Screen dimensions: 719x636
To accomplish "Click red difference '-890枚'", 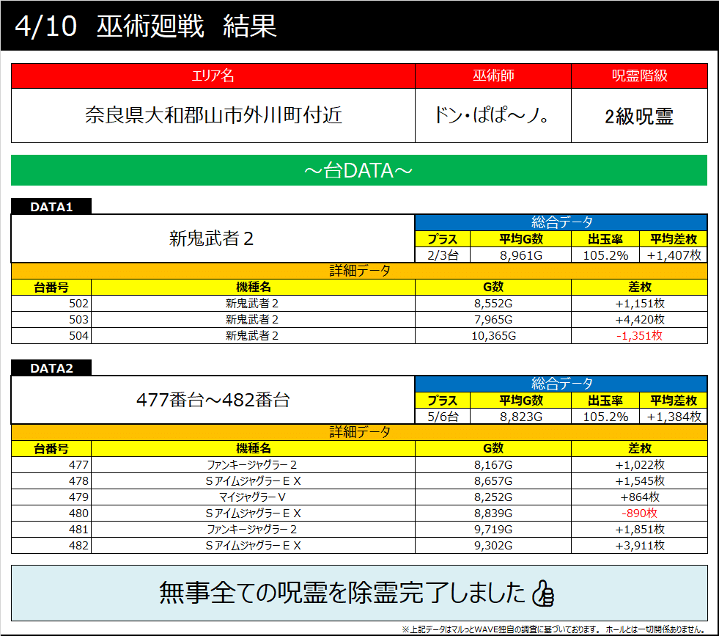I will click(639, 513).
